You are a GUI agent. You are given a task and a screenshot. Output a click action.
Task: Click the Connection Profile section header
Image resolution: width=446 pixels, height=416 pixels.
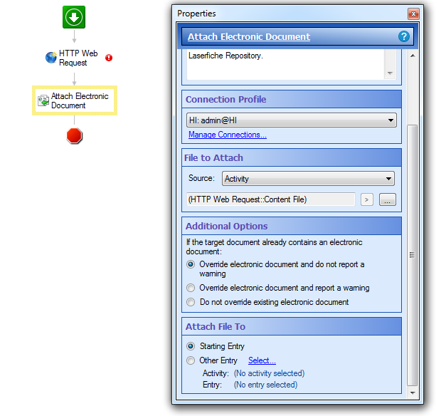click(291, 99)
